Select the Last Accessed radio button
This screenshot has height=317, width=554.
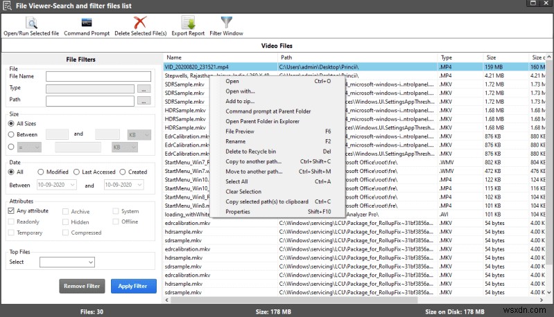coord(76,172)
